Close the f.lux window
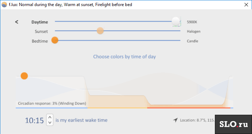252x134 pixels. tap(246, 5)
